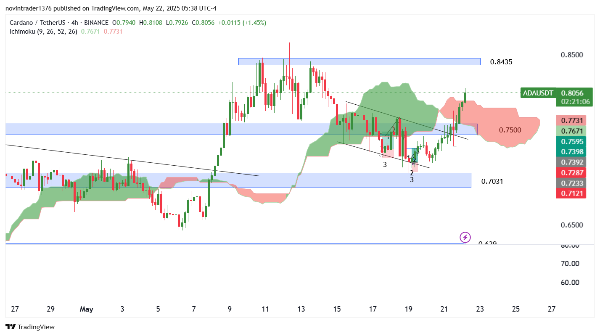600x336 pixels.
Task: Click the red 0.7287 price tag
Action: click(570, 172)
